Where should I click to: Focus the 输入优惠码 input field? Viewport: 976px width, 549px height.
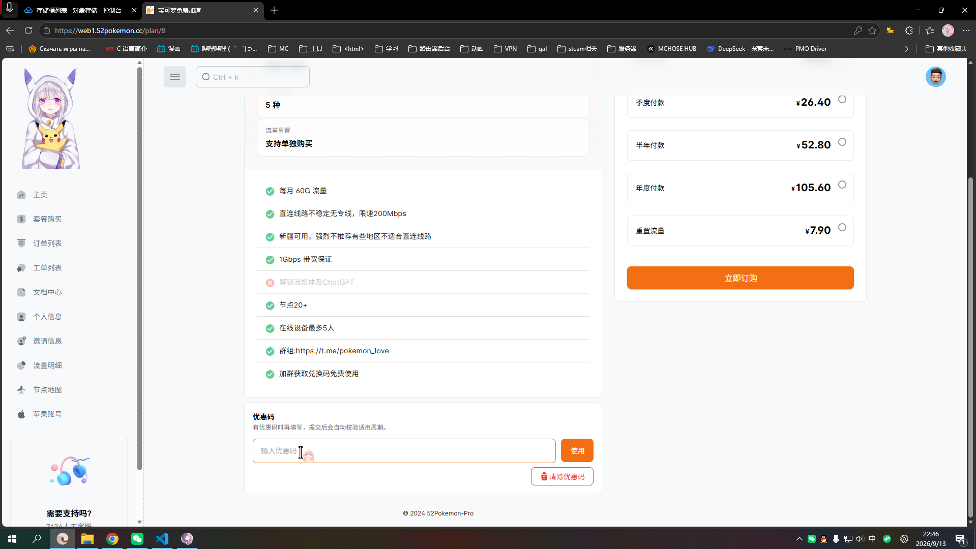[x=404, y=451]
